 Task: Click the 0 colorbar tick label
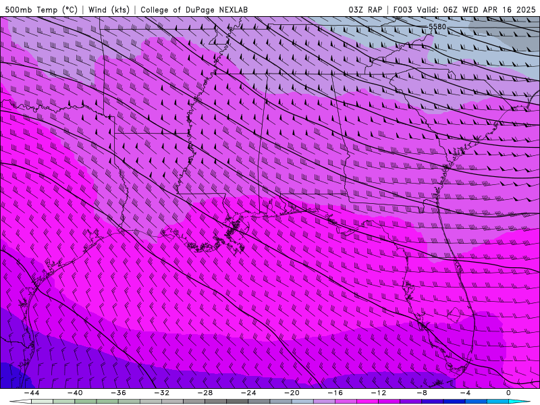pyautogui.click(x=509, y=393)
